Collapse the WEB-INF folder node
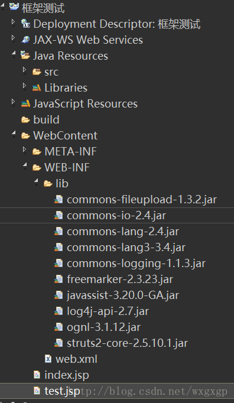Image resolution: width=234 pixels, height=403 pixels. (25, 165)
